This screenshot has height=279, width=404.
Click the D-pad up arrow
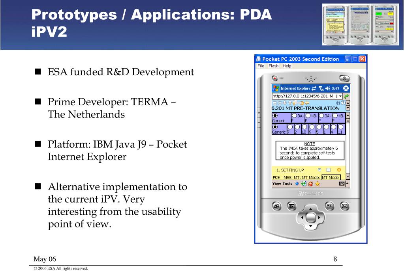point(311,209)
